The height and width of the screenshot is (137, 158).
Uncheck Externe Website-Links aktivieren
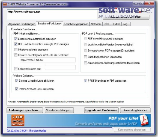pos(17,81)
